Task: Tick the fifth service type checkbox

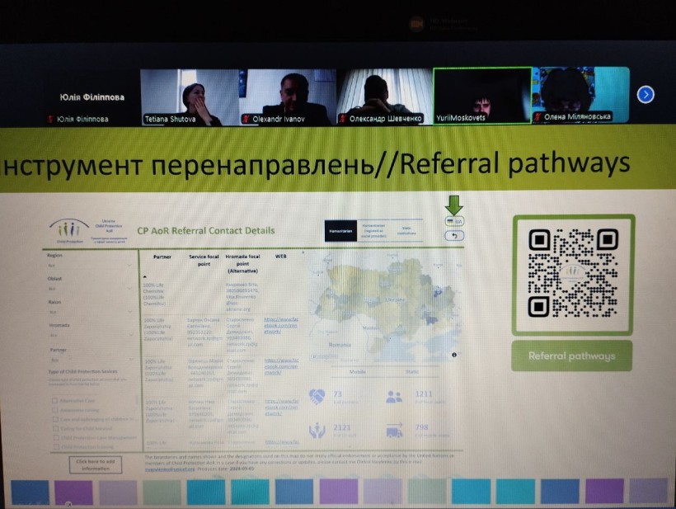Action: click(55, 437)
